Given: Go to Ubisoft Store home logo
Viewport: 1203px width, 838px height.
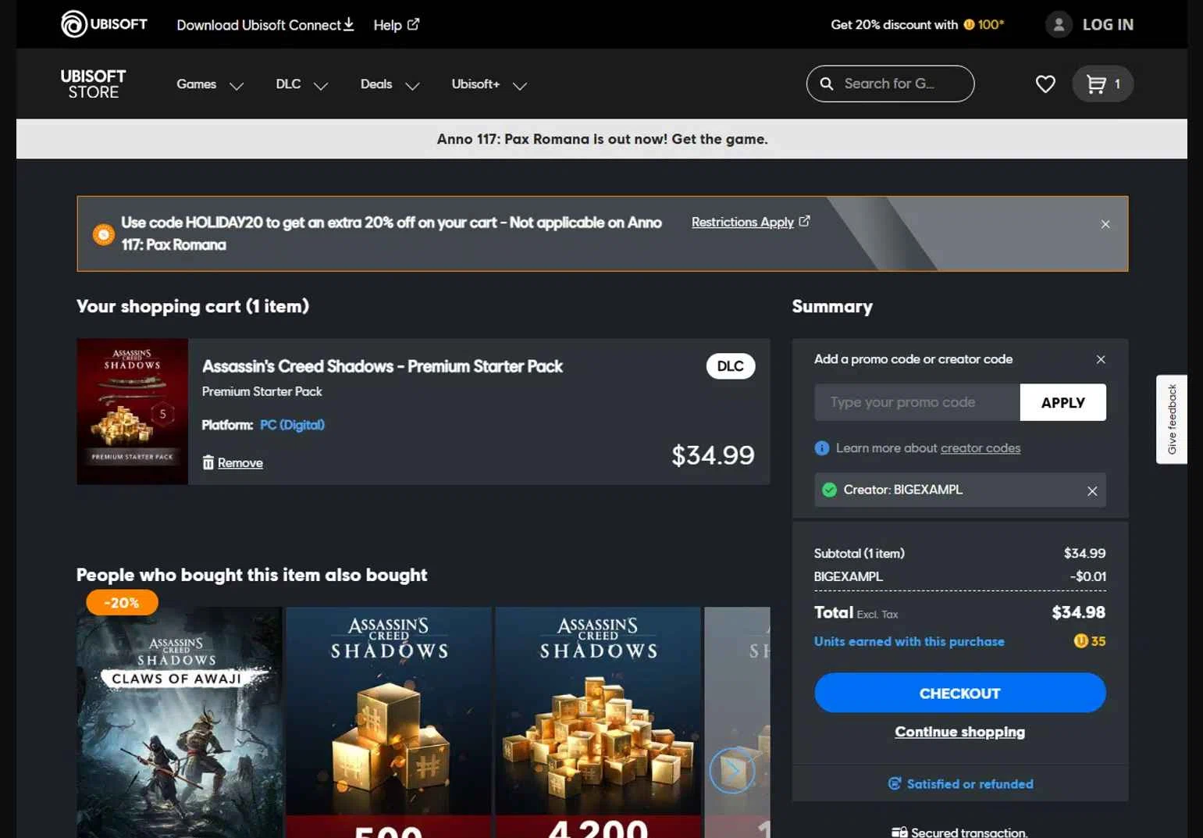Looking at the screenshot, I should (x=93, y=84).
